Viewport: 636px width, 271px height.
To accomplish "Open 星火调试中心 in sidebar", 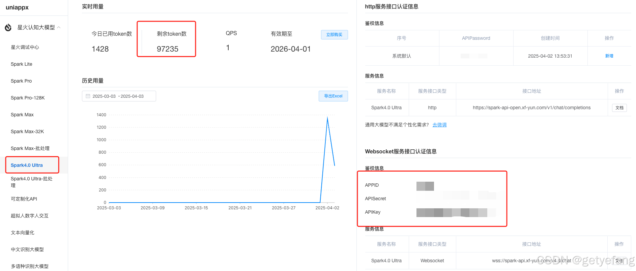I will coord(25,47).
